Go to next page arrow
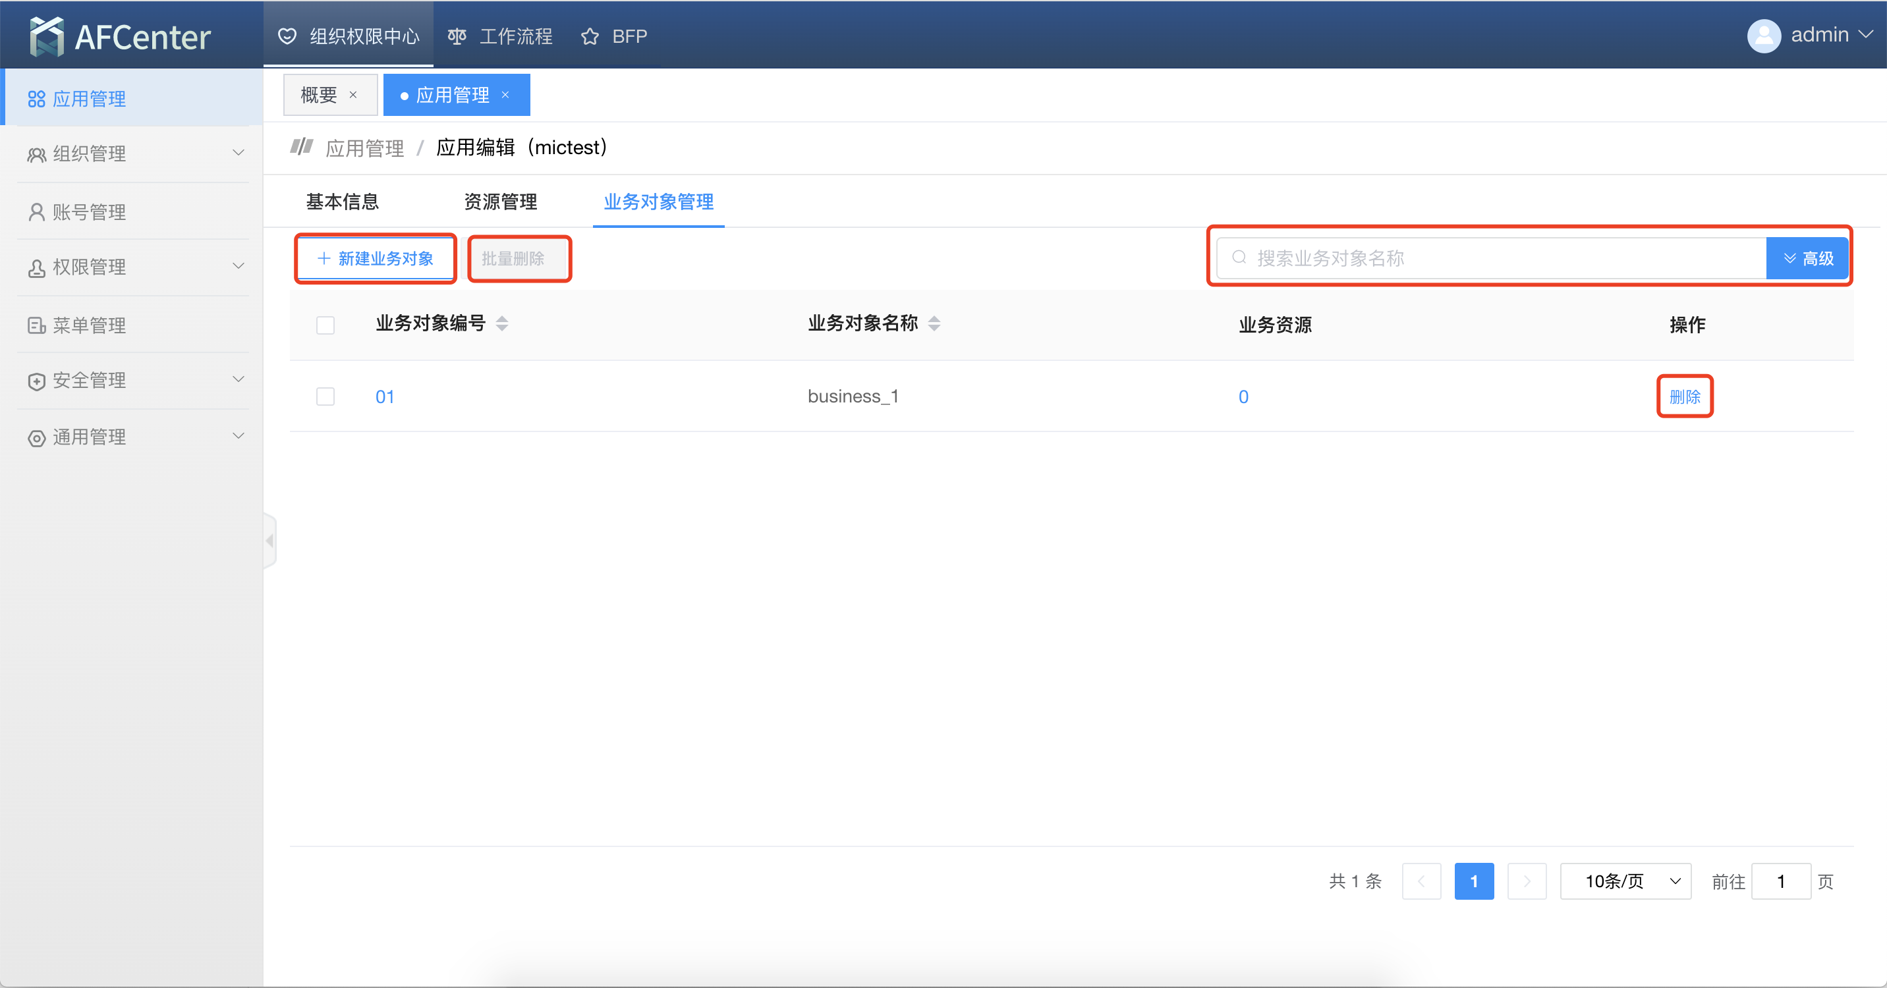Screen dimensions: 1887x988 (1527, 881)
